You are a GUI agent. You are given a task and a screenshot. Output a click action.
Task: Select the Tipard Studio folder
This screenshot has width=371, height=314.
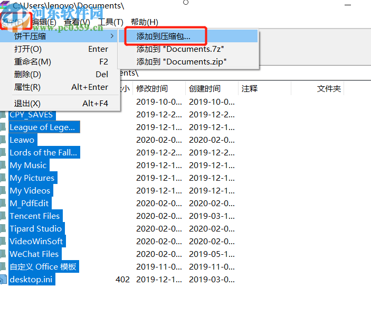(x=36, y=229)
